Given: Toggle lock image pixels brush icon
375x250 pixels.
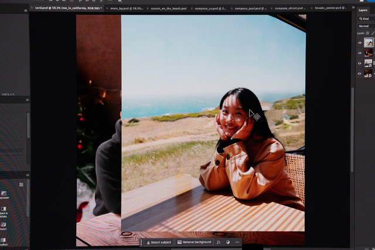Looking at the screenshot, I should (373, 33).
